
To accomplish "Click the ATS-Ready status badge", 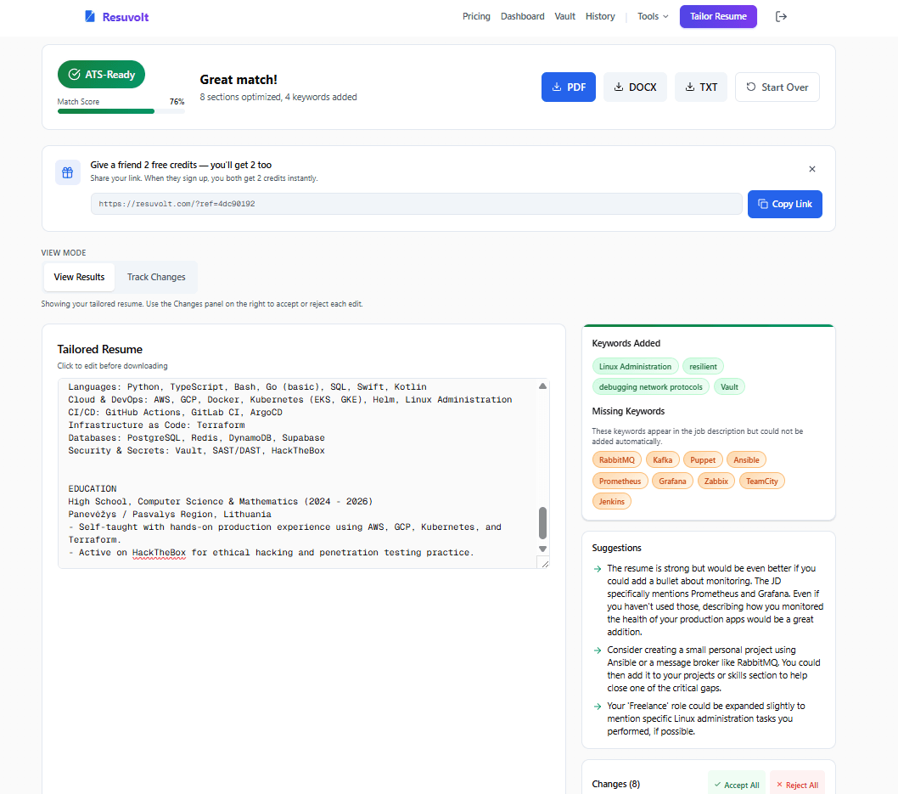I will click(101, 74).
